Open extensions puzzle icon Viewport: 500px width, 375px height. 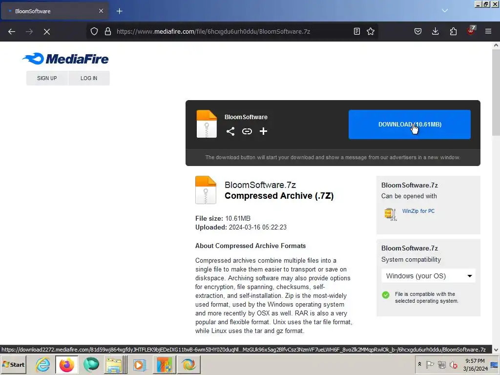tap(453, 31)
